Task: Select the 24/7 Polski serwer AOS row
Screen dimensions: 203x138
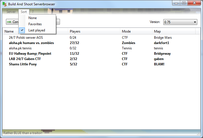Action: [26, 38]
